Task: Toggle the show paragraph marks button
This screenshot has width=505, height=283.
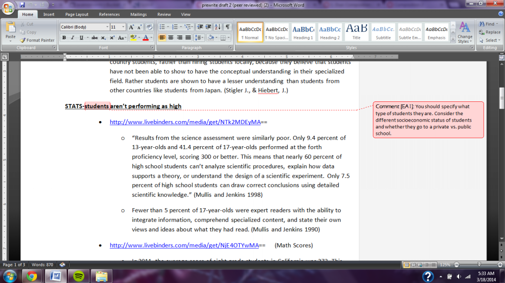Action: point(227,27)
